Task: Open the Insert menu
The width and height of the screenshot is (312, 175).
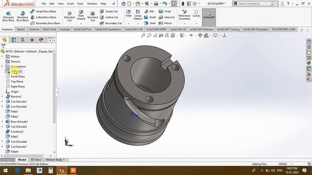Action: tap(70, 3)
